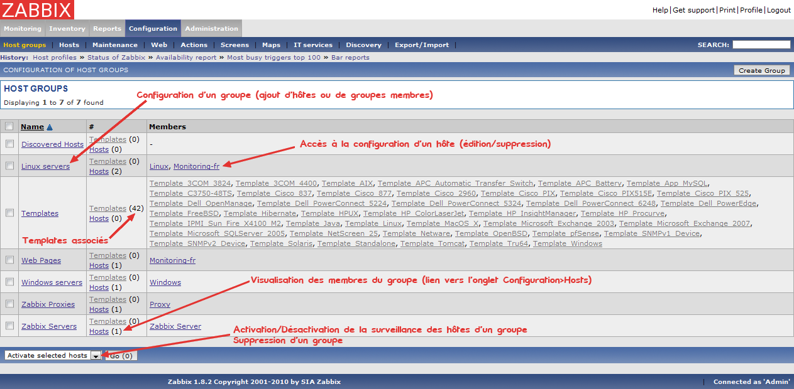Open the Maintenance submenu item
The width and height of the screenshot is (794, 389).
(114, 45)
